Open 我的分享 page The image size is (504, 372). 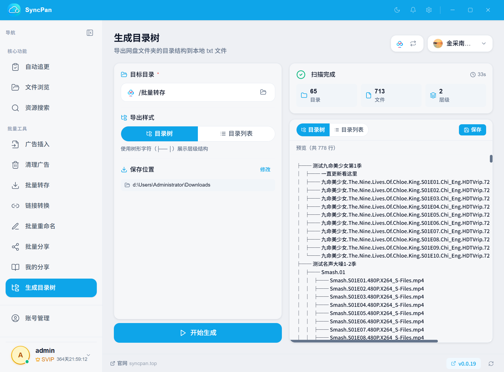tap(51, 267)
